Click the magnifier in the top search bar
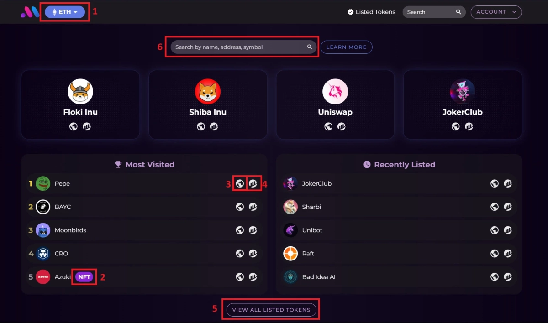 (x=458, y=12)
